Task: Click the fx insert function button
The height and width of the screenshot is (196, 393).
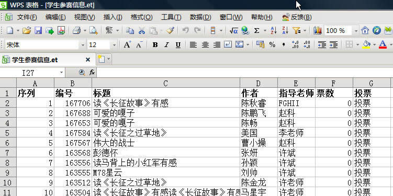Action: coord(92,73)
